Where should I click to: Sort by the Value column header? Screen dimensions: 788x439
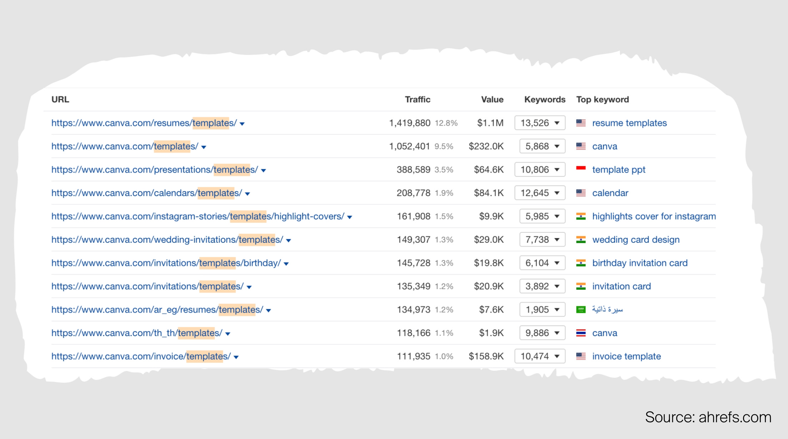point(492,99)
